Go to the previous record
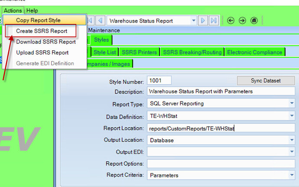Screen dimensions: 299x187 [x=100, y=20]
